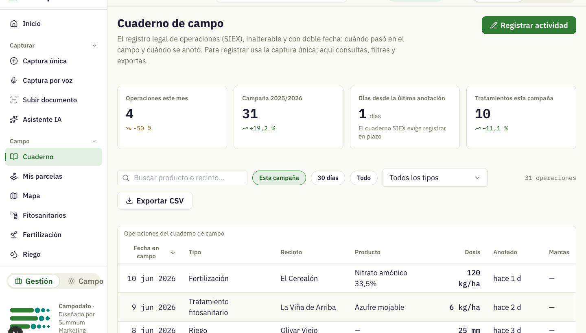Click the Inicio home icon
The image size is (586, 333).
(14, 24)
